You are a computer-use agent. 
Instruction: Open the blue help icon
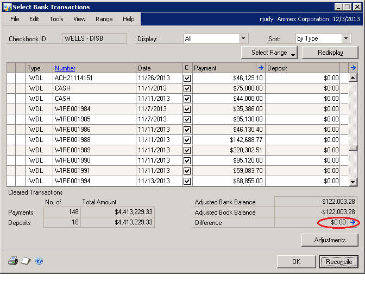point(39,261)
